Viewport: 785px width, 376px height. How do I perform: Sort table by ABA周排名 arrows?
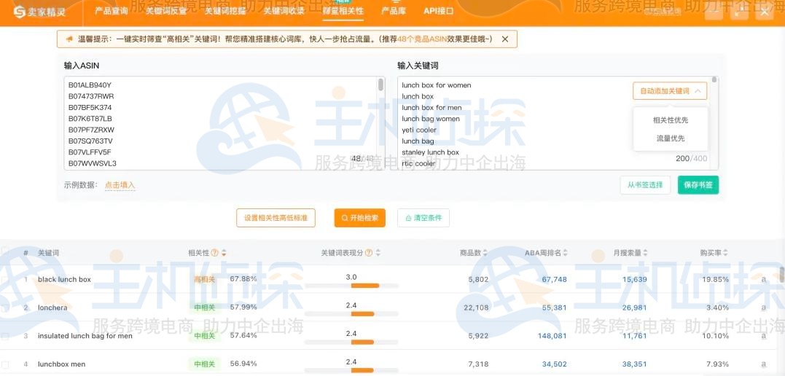[x=565, y=253]
